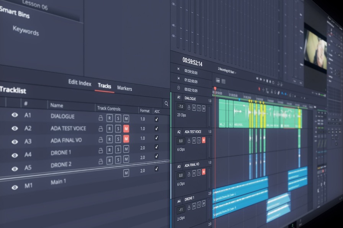Click the 00:59:52:14 main timecode display
343x228 pixels.
coord(192,62)
